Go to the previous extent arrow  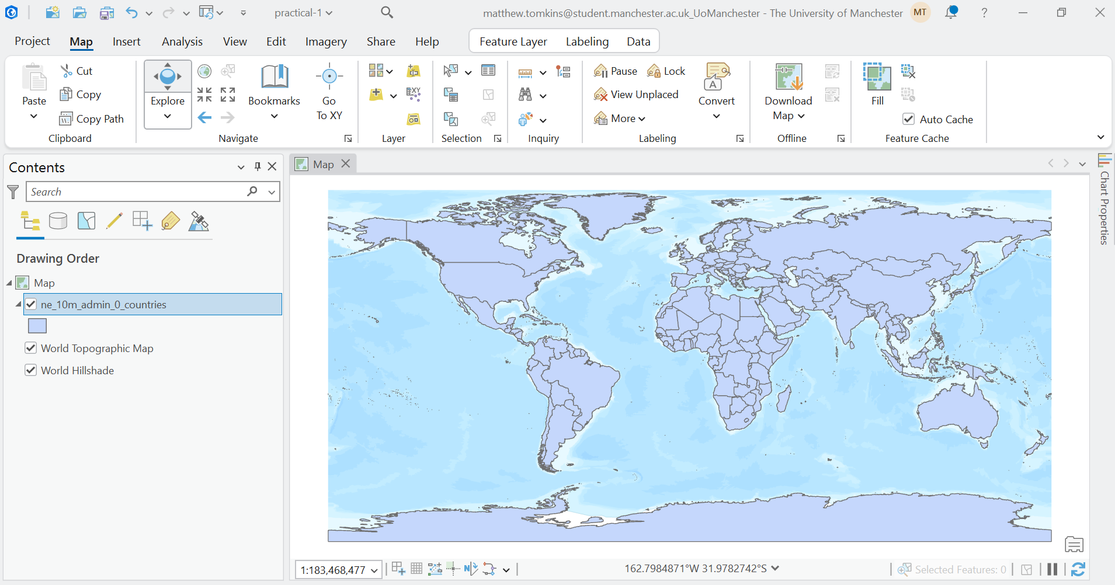click(x=204, y=118)
